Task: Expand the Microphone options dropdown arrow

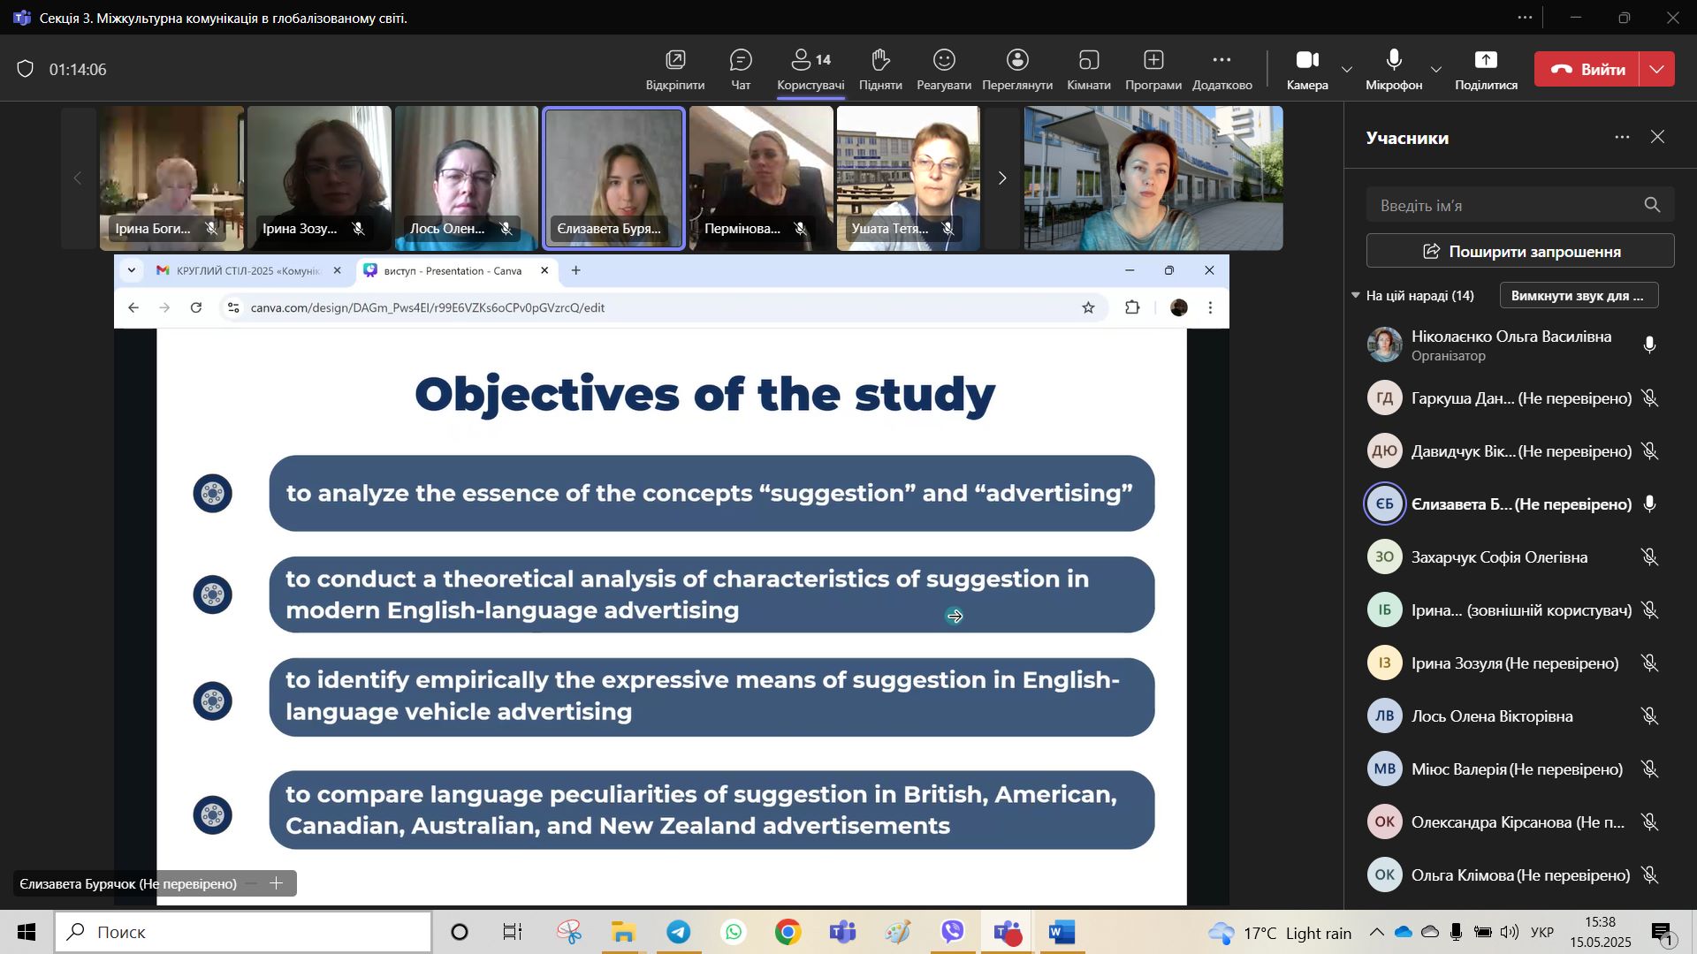Action: coord(1436,70)
